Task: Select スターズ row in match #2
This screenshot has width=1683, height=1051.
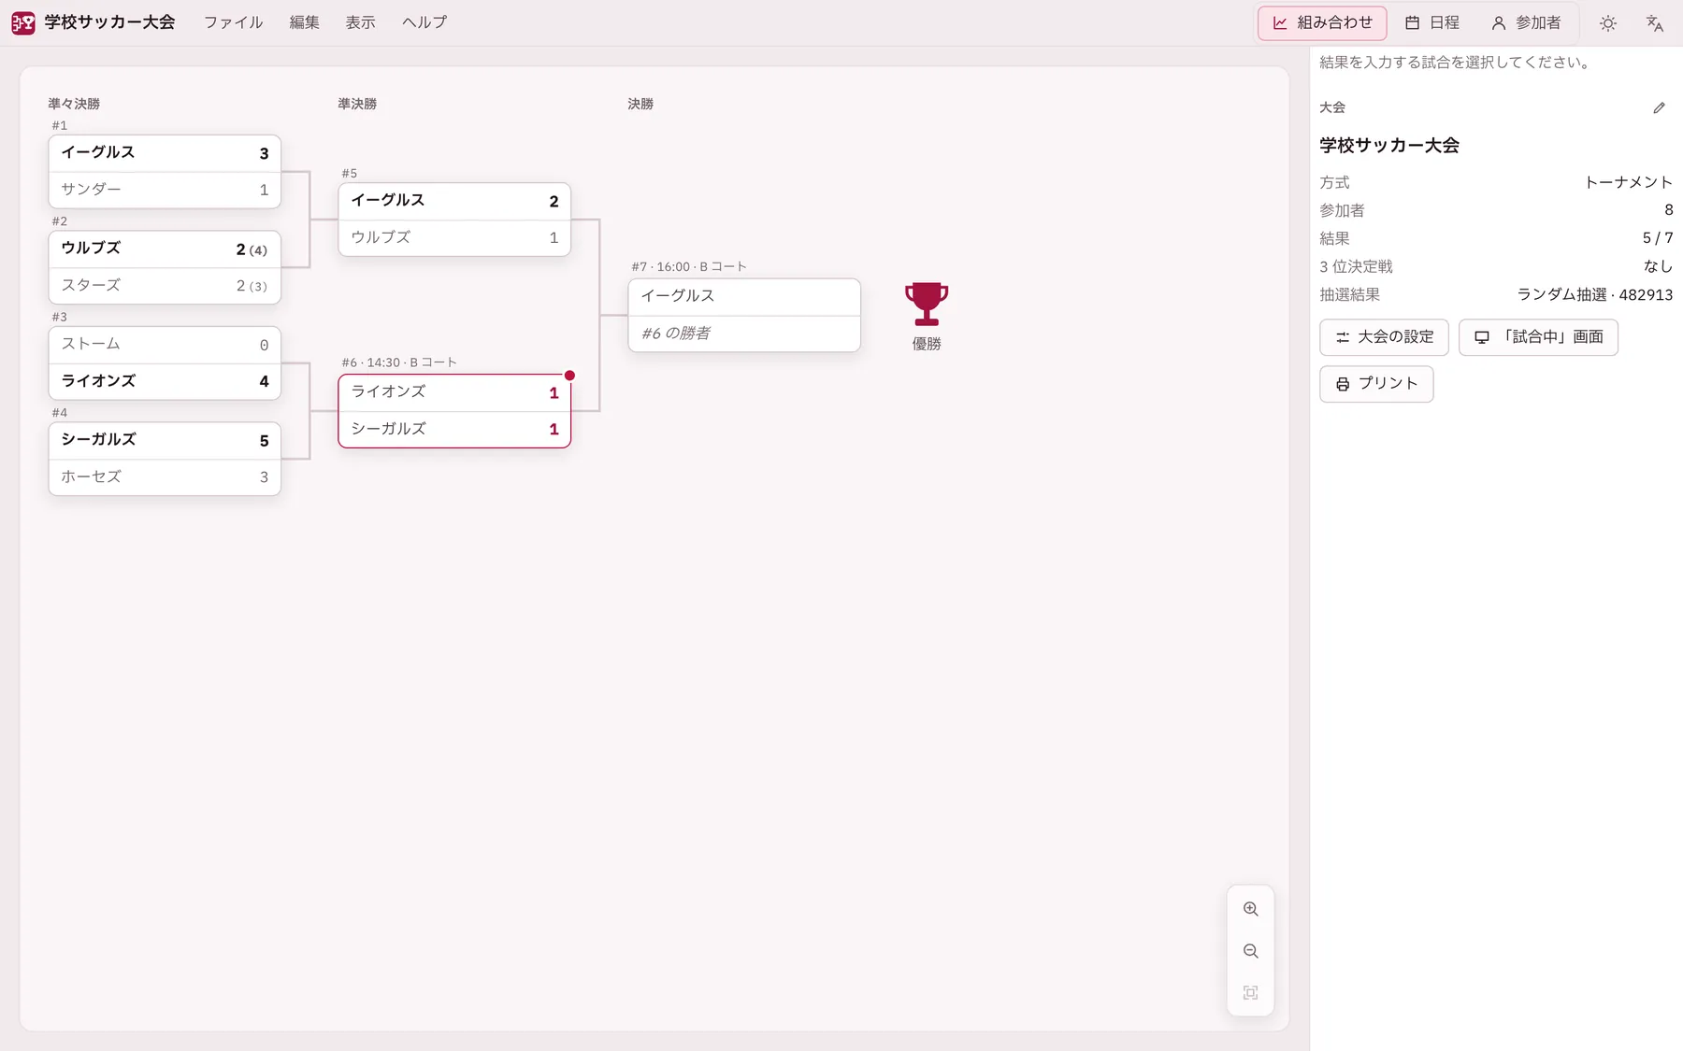Action: pyautogui.click(x=165, y=286)
